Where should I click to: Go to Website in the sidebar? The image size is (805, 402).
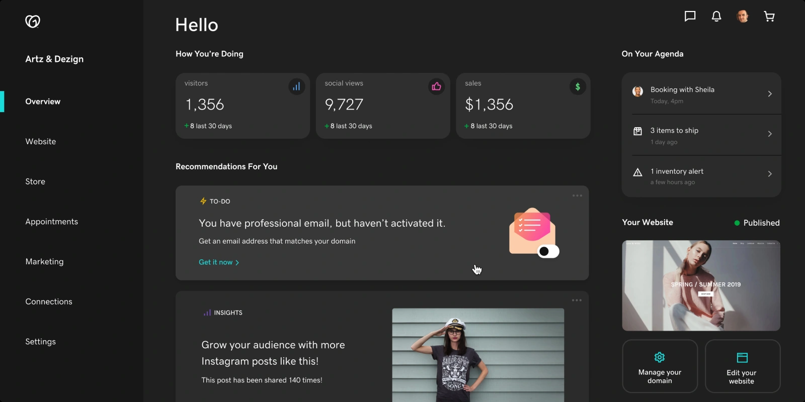(x=41, y=142)
